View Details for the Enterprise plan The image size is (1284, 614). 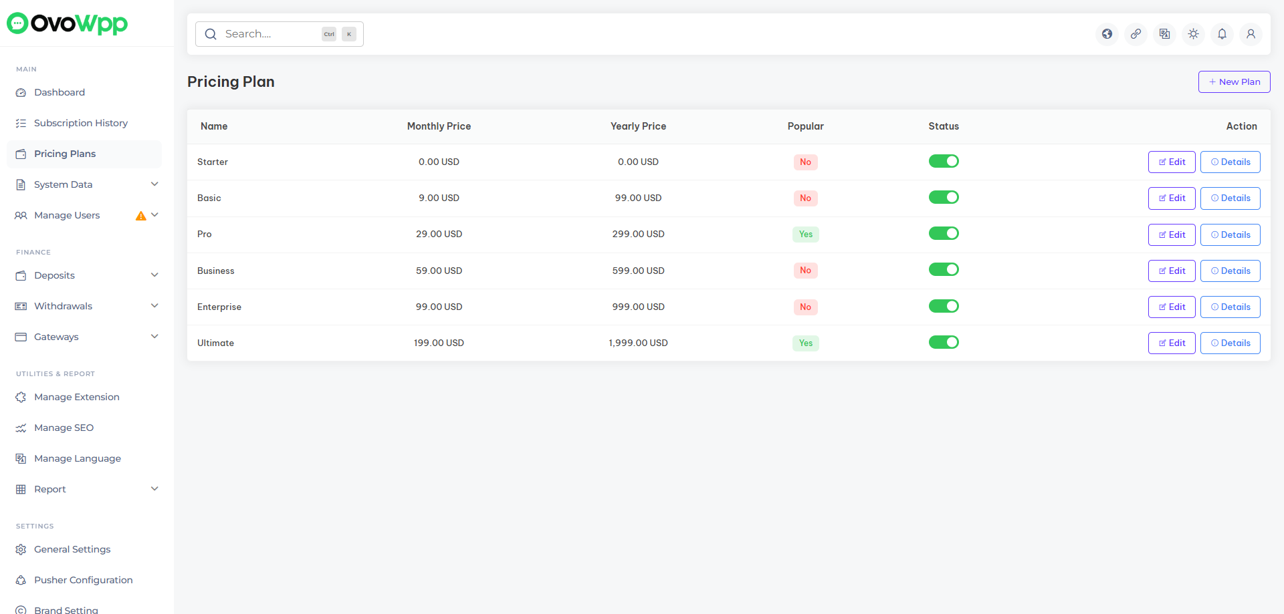[1230, 307]
